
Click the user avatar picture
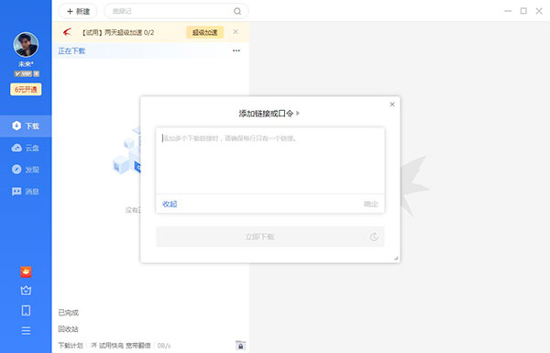26,45
